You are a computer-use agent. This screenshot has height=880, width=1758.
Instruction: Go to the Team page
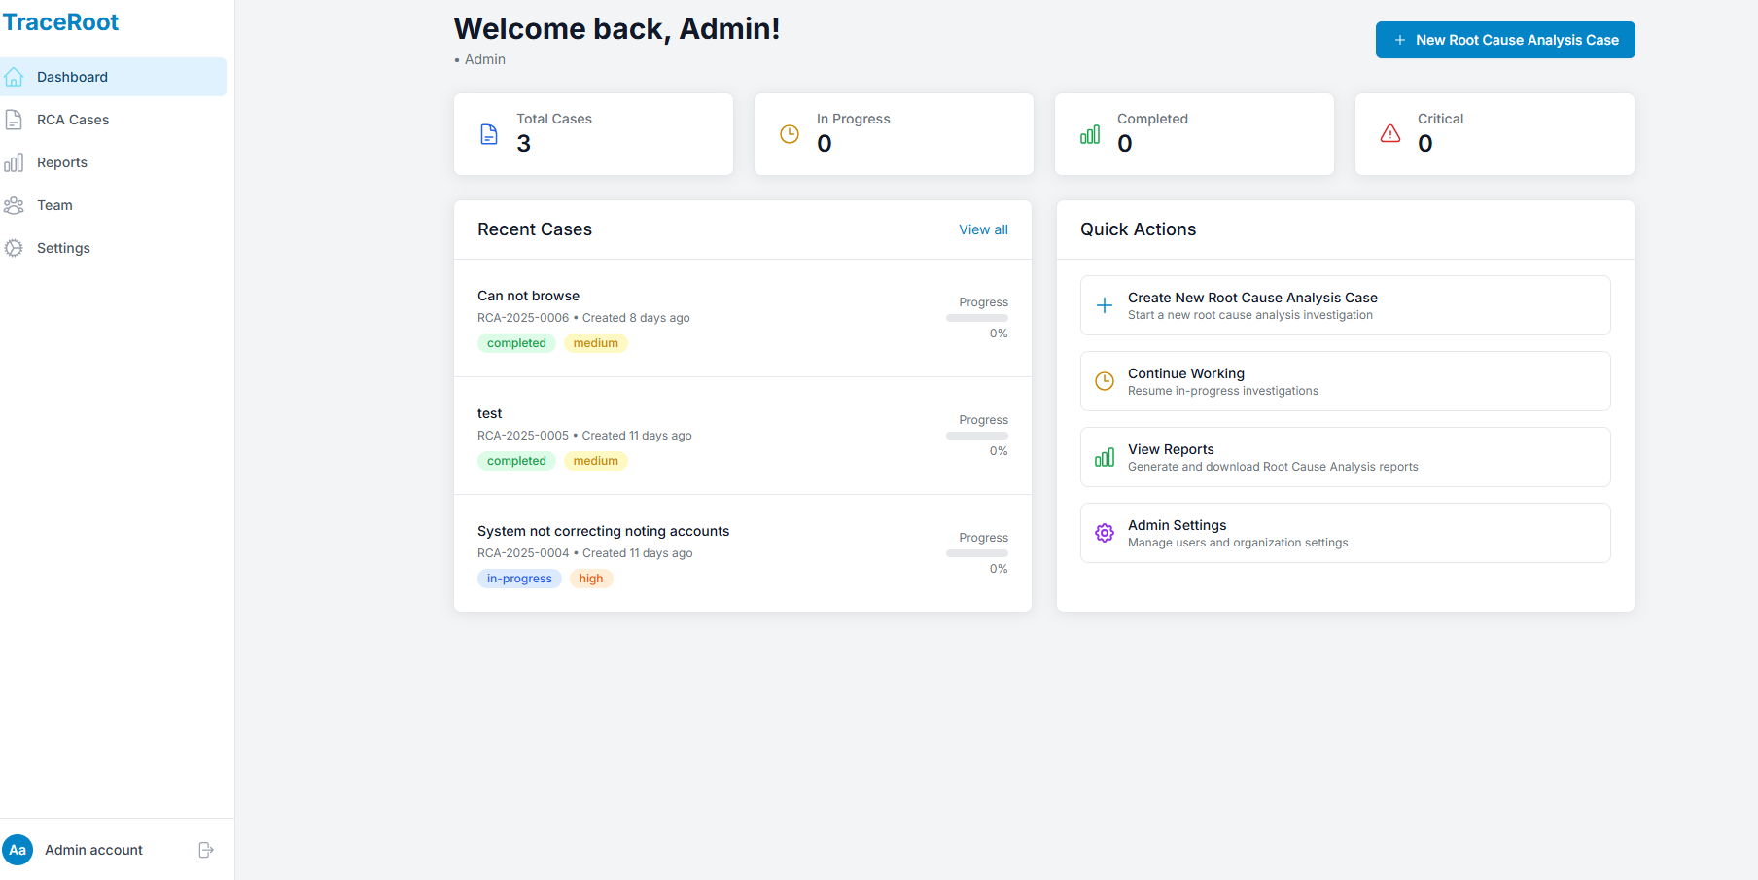pyautogui.click(x=54, y=205)
